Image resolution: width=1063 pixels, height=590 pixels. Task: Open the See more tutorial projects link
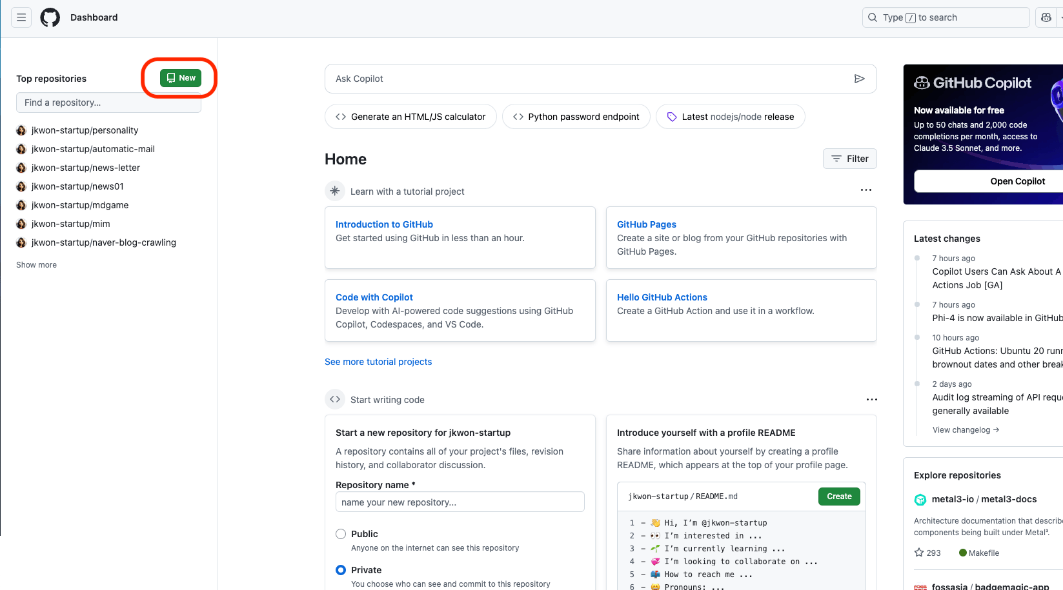point(378,362)
